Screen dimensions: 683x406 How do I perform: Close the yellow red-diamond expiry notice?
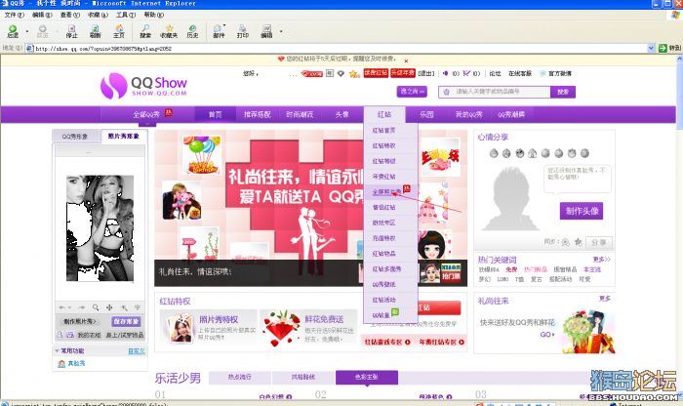tap(406, 61)
